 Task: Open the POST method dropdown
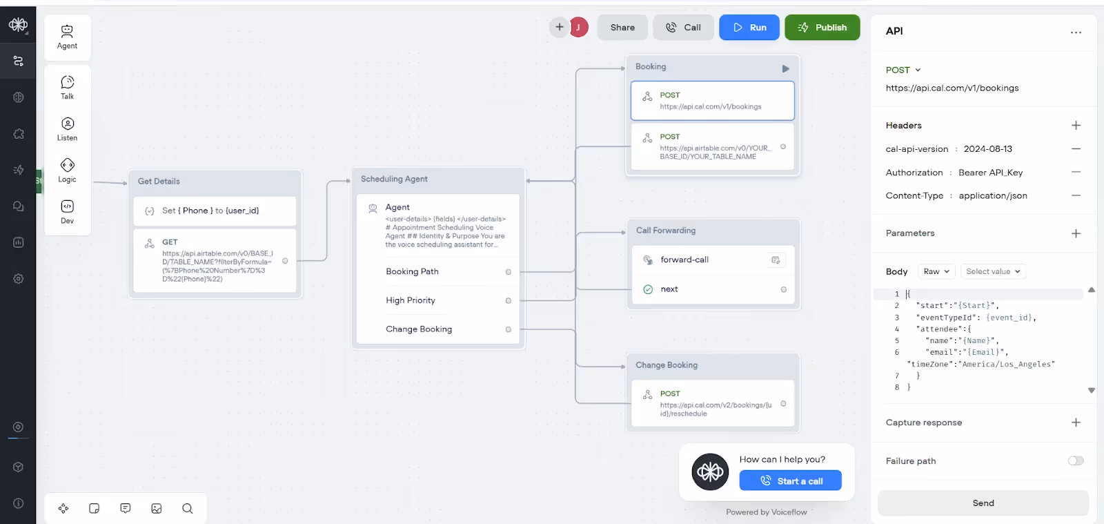coord(903,70)
